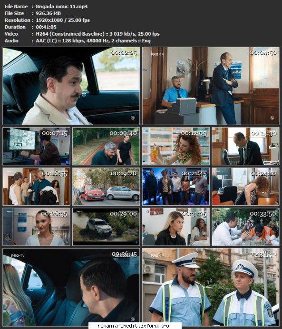Open the 00:31:25 blonde woman thumbnail
This screenshot has width=282, height=329.
(176, 227)
